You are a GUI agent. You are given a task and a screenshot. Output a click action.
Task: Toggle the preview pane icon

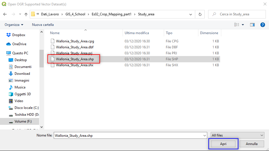252,25
